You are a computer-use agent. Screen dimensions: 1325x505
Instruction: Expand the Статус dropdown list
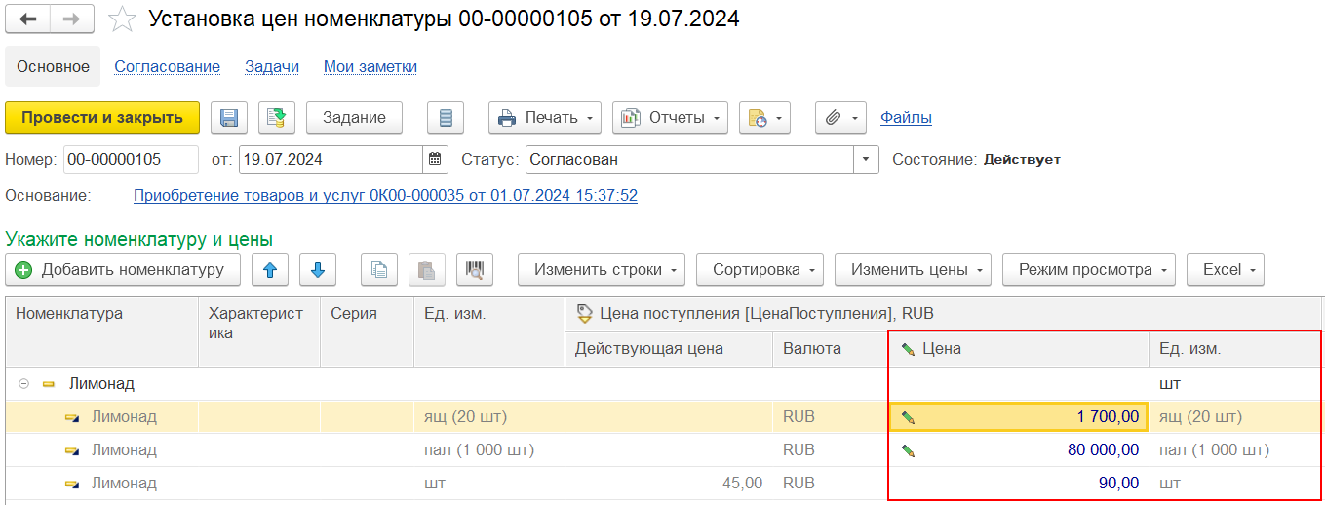click(866, 159)
